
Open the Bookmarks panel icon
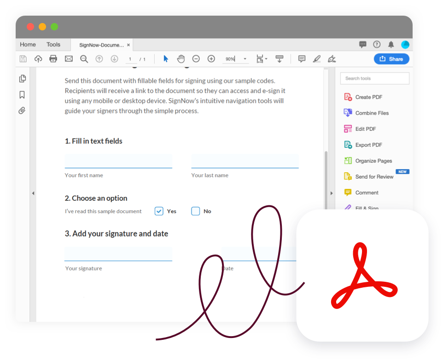22,95
